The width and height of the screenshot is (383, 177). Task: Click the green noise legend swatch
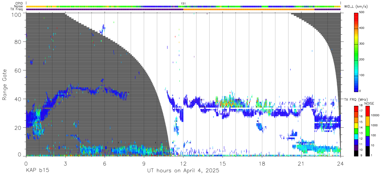(x=367, y=131)
